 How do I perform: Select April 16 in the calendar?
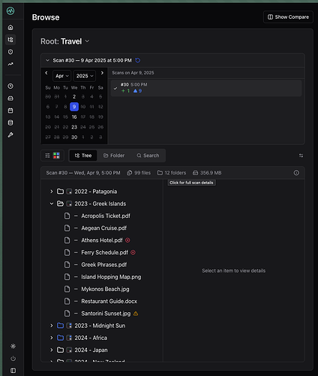pos(74,117)
